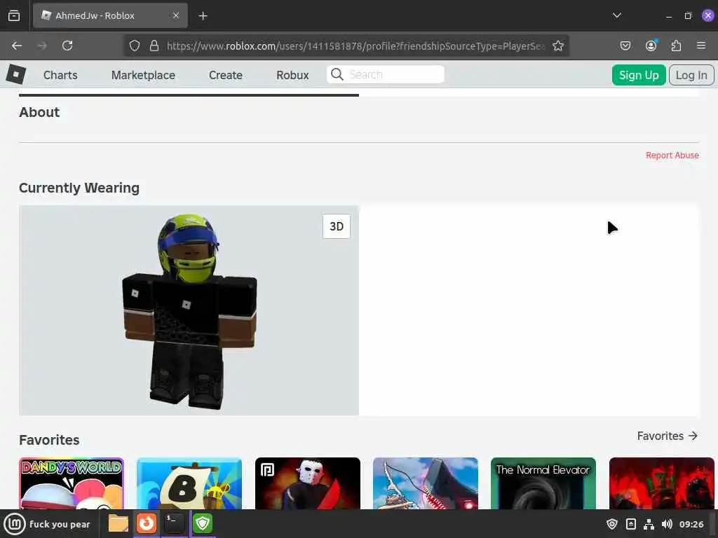Open The Normal Elevator game thumbnail
Viewport: 718px width, 538px height.
tap(543, 483)
